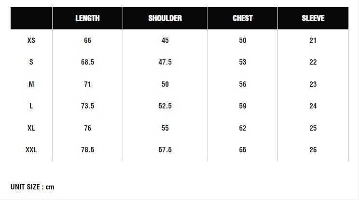Screen dimensions: 359x200
Task: Click the LENGTH column header
Action: point(87,18)
